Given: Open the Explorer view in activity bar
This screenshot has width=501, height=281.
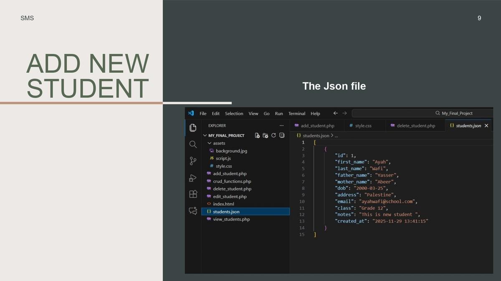Looking at the screenshot, I should (193, 128).
